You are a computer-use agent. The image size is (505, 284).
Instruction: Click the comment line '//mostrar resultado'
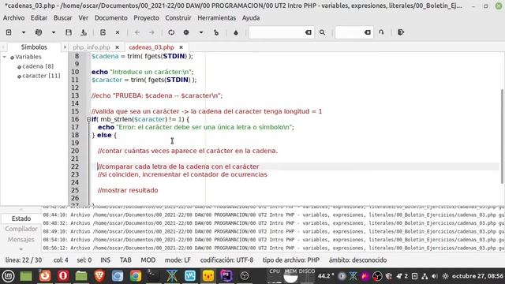coord(128,190)
